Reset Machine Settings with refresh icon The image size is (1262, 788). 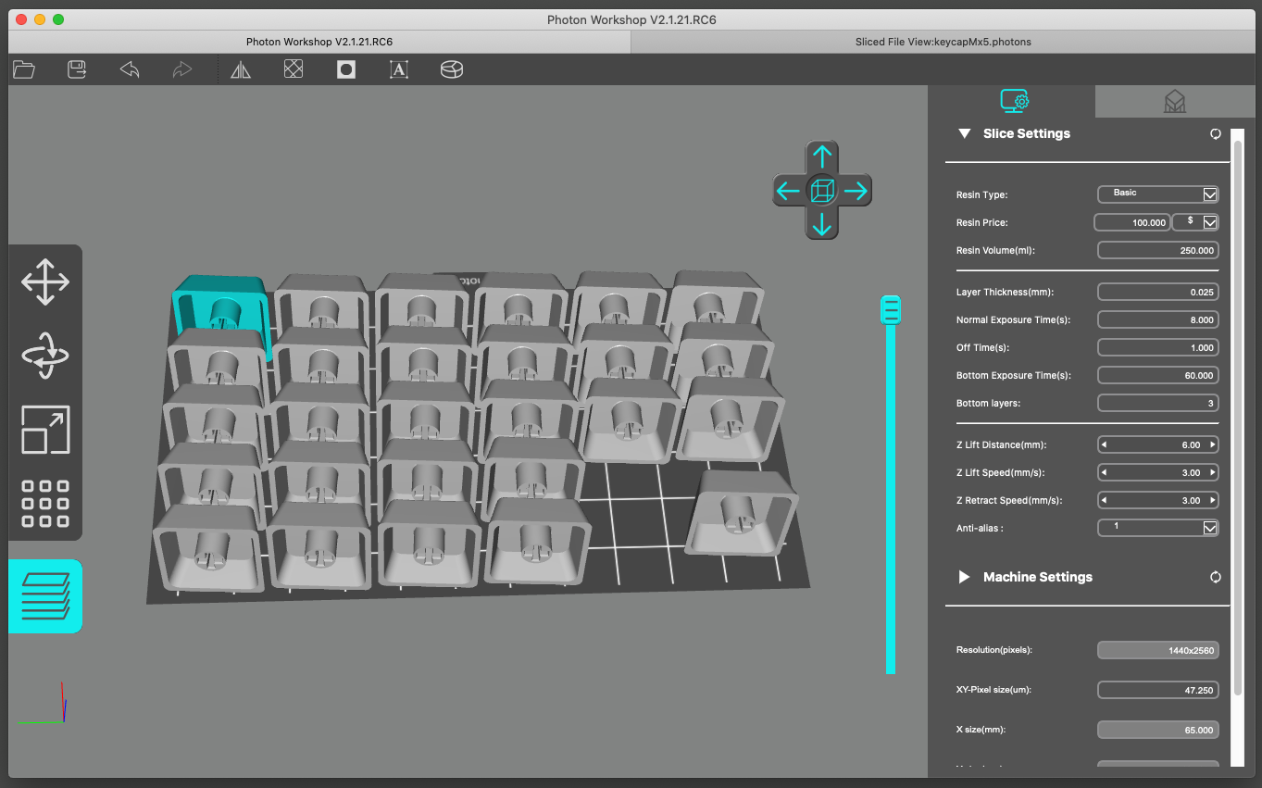coord(1216,577)
